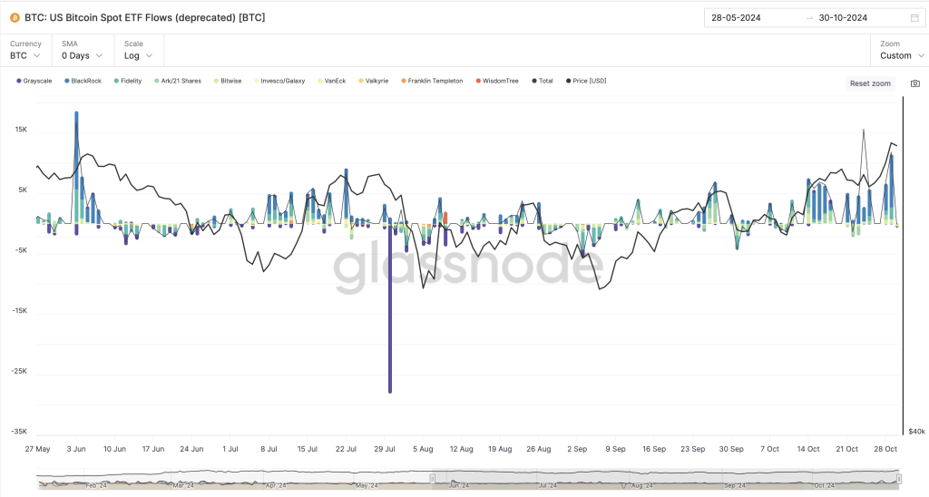Image resolution: width=929 pixels, height=497 pixels.
Task: Click left handle of the range navigator
Action: (433, 479)
